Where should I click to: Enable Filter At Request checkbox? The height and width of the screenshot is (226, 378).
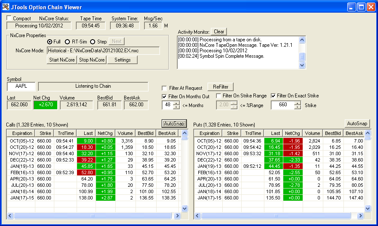165,88
